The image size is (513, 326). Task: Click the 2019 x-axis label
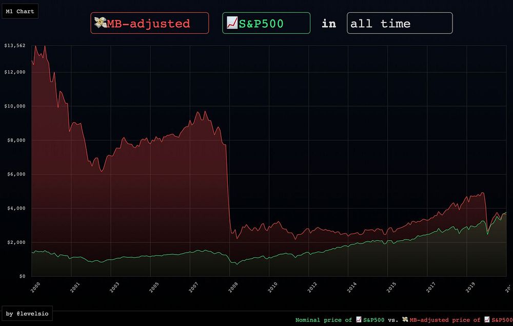point(470,287)
